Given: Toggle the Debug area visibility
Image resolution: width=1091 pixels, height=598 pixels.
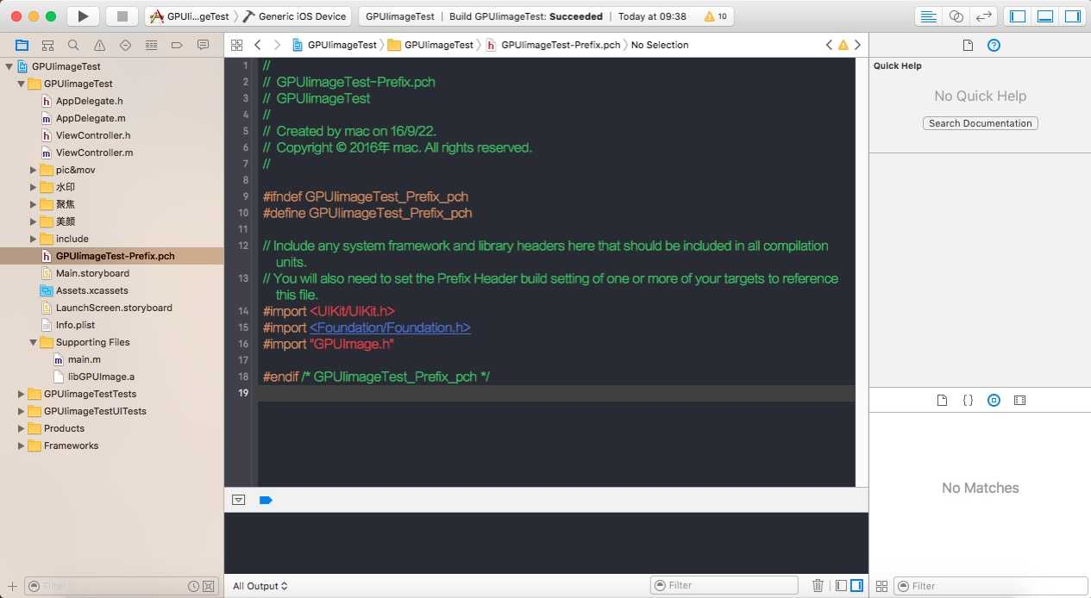Looking at the screenshot, I should (1045, 16).
